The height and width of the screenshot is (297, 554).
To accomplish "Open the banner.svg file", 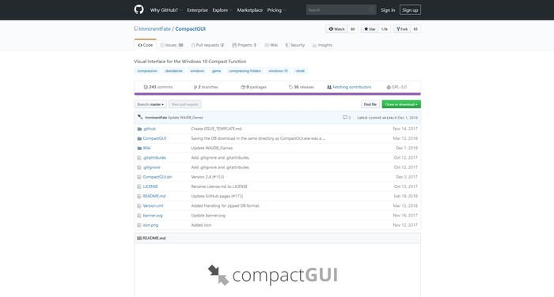I will tap(153, 216).
